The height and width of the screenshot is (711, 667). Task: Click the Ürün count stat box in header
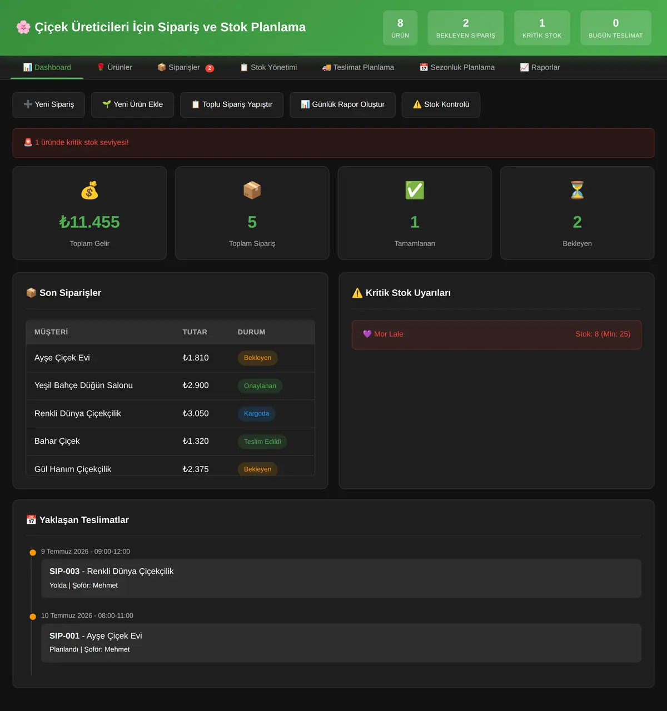click(x=400, y=28)
